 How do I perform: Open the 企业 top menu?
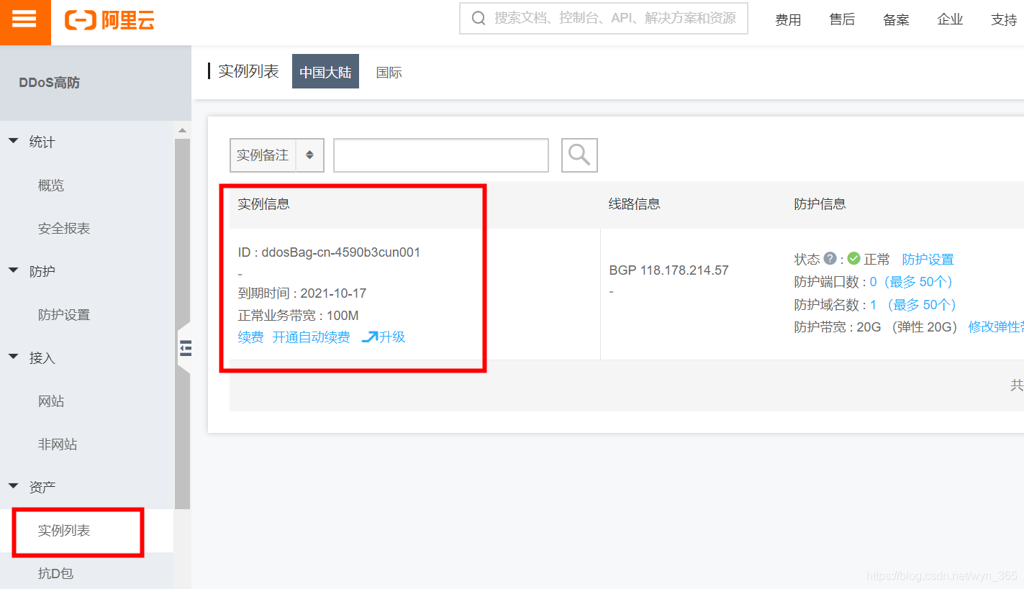click(x=950, y=20)
